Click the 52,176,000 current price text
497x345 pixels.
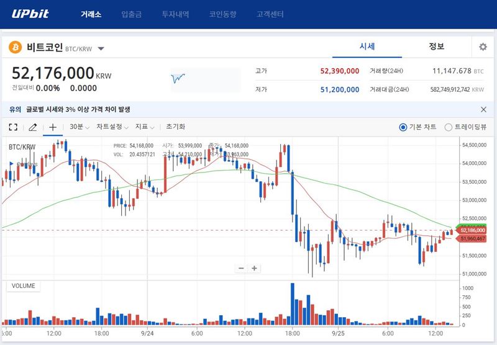53,73
